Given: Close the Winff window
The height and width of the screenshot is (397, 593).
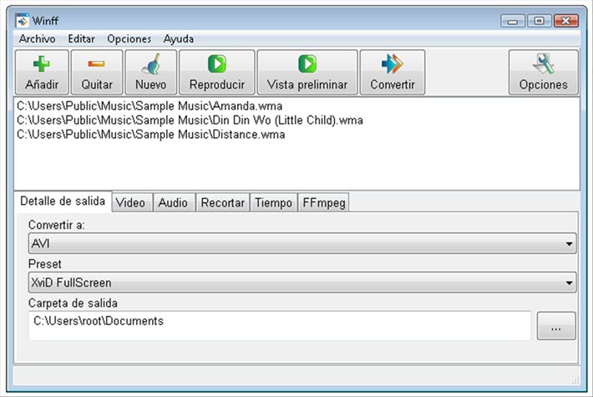Looking at the screenshot, I should [x=565, y=21].
